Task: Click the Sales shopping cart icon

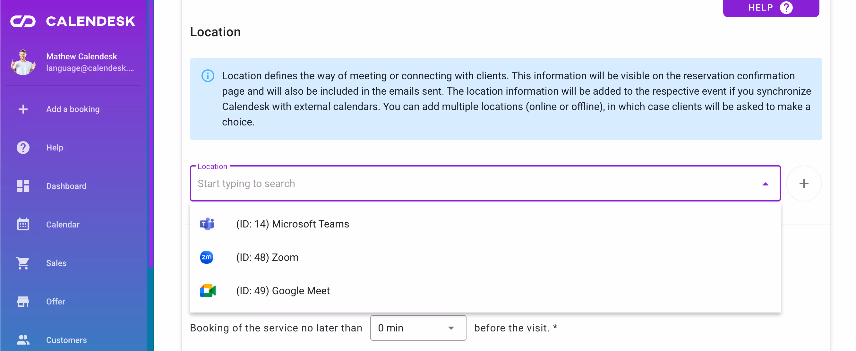Action: [x=23, y=263]
